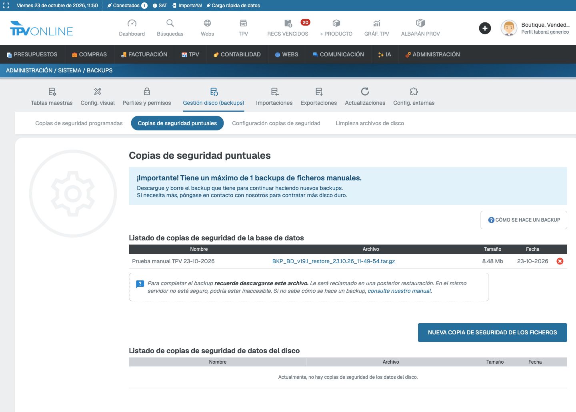This screenshot has width=576, height=412.
Task: Open Exportaciones section
Action: click(x=319, y=97)
